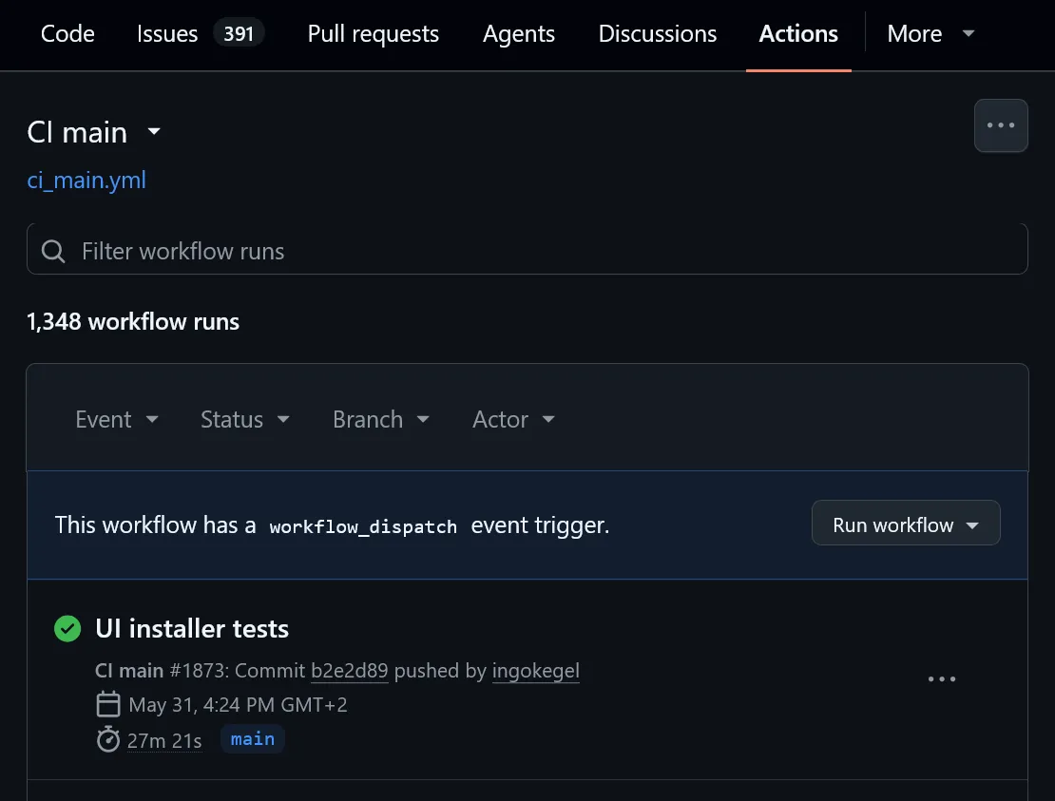Image resolution: width=1055 pixels, height=801 pixels.
Task: Expand the Branch filter dropdown
Action: pyautogui.click(x=381, y=419)
